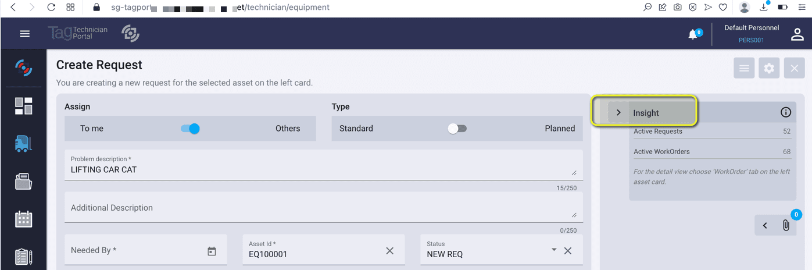The height and width of the screenshot is (270, 812).
Task: Click the browser snapshot camera icon
Action: pos(678,8)
